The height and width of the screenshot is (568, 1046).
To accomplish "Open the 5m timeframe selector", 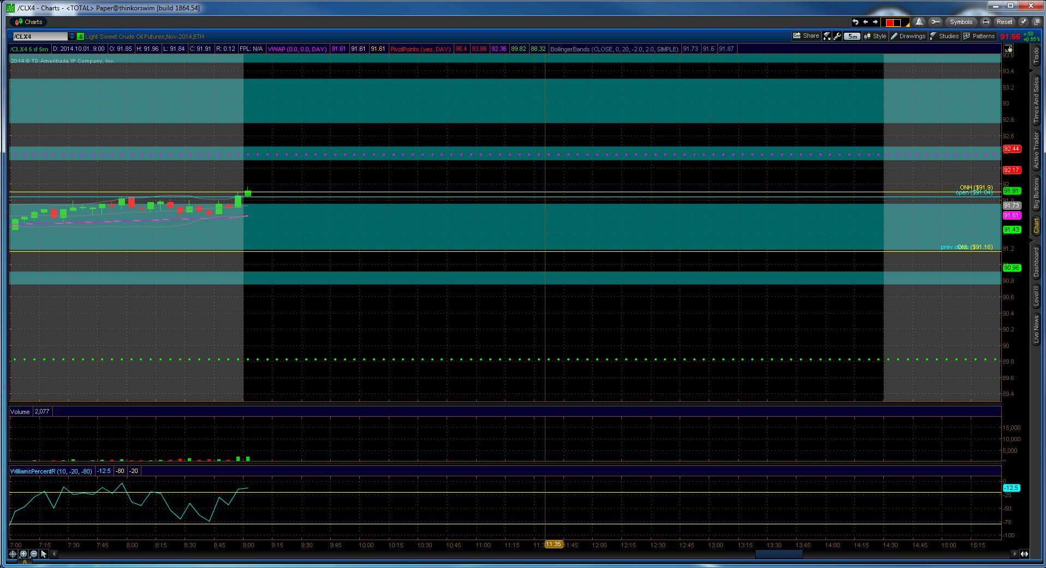I will [852, 36].
